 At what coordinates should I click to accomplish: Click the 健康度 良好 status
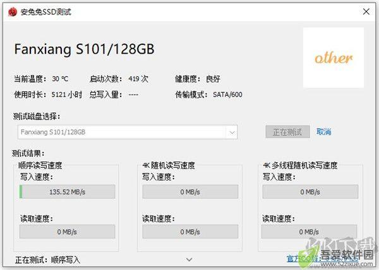coord(213,79)
